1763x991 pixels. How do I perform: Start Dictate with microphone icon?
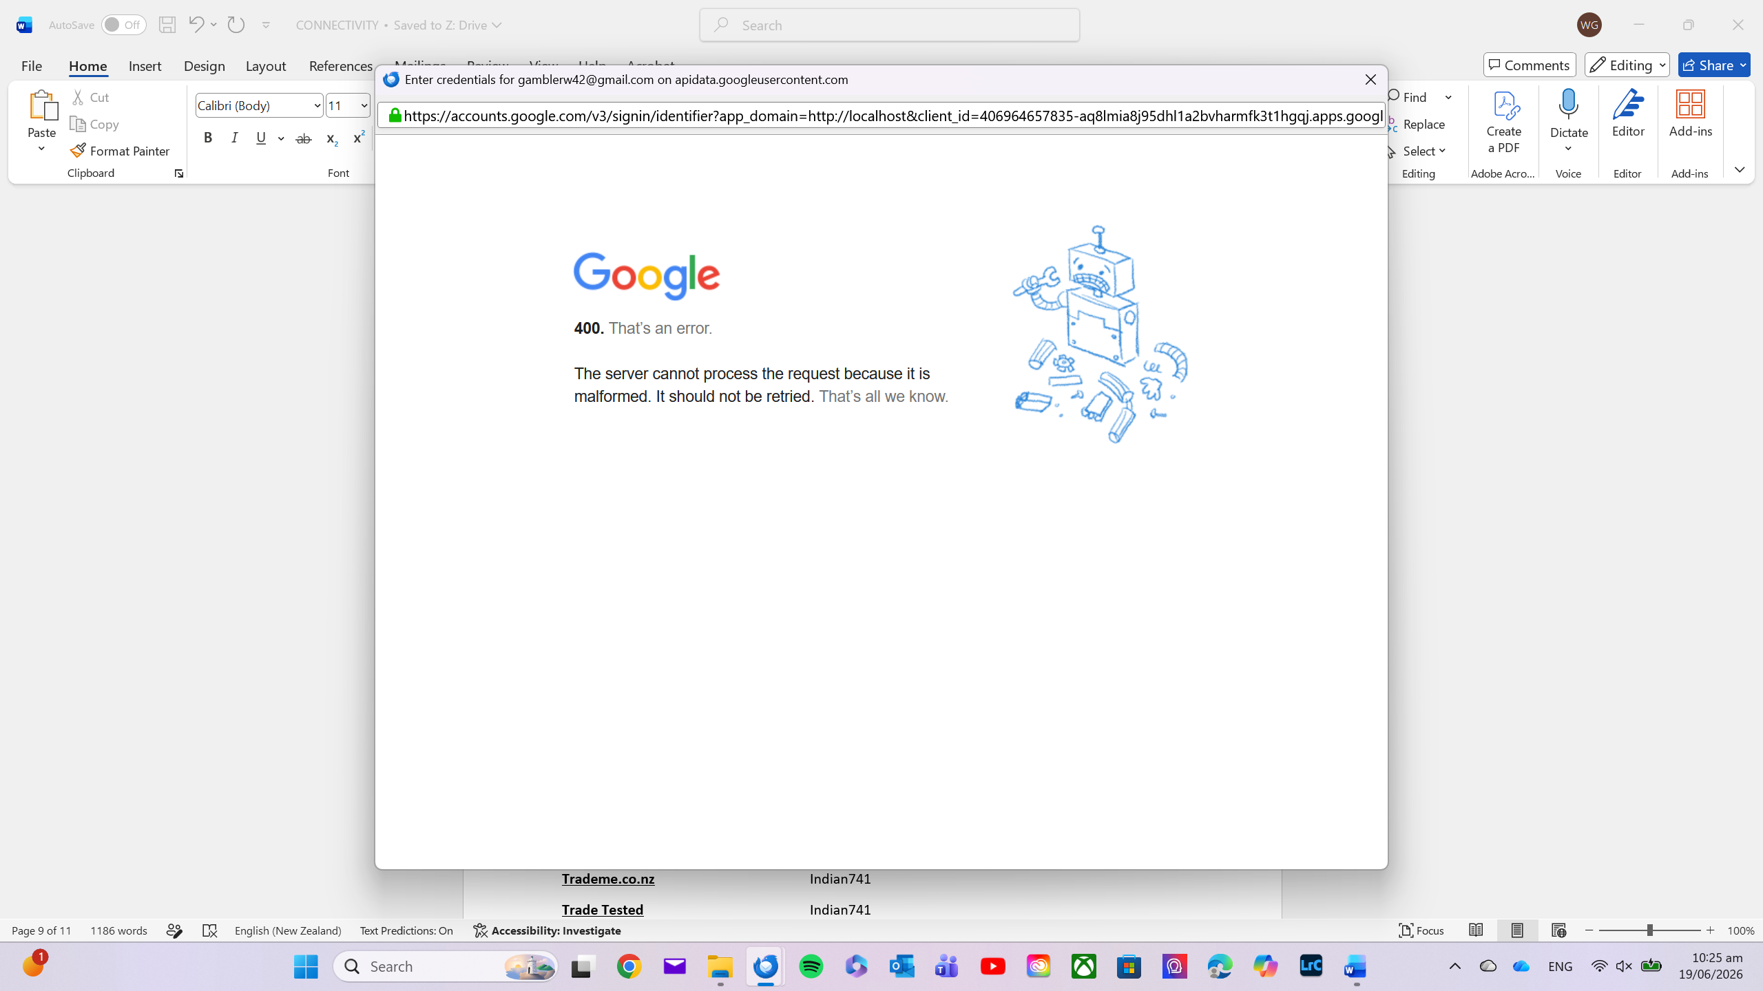pos(1569,105)
